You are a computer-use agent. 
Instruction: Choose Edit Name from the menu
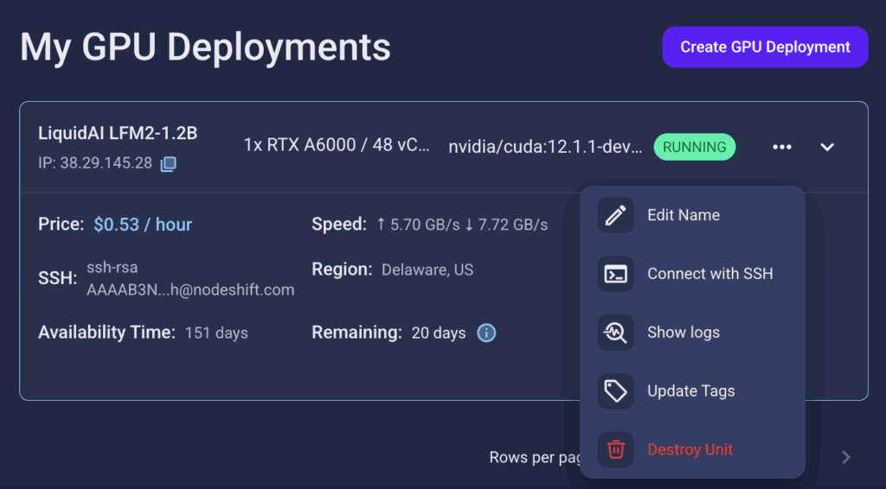pos(692,215)
